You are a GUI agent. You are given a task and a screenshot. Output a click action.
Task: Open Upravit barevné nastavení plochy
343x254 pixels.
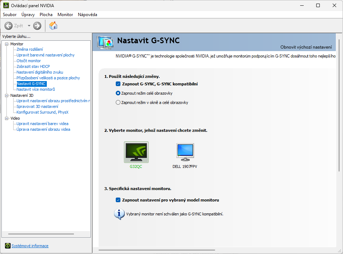(45, 55)
